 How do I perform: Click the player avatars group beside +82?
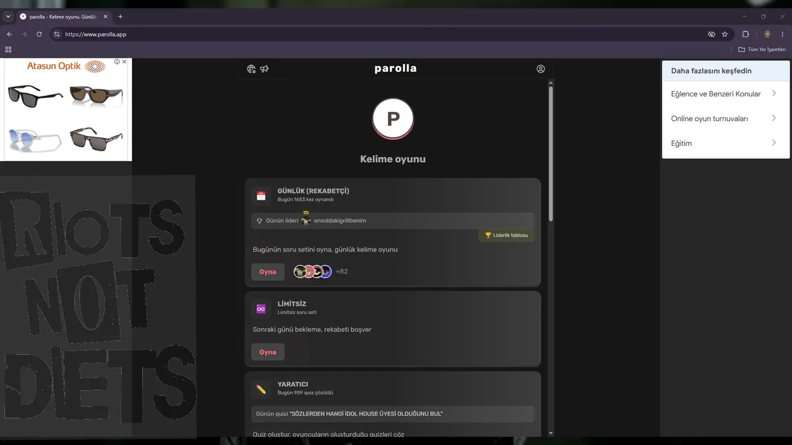[x=312, y=271]
